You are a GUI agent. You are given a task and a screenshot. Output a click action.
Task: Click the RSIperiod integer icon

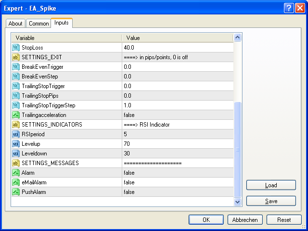pyautogui.click(x=15, y=134)
